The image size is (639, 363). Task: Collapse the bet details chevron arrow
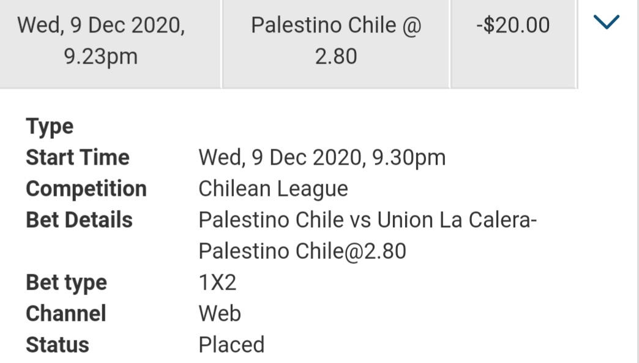pos(607,23)
